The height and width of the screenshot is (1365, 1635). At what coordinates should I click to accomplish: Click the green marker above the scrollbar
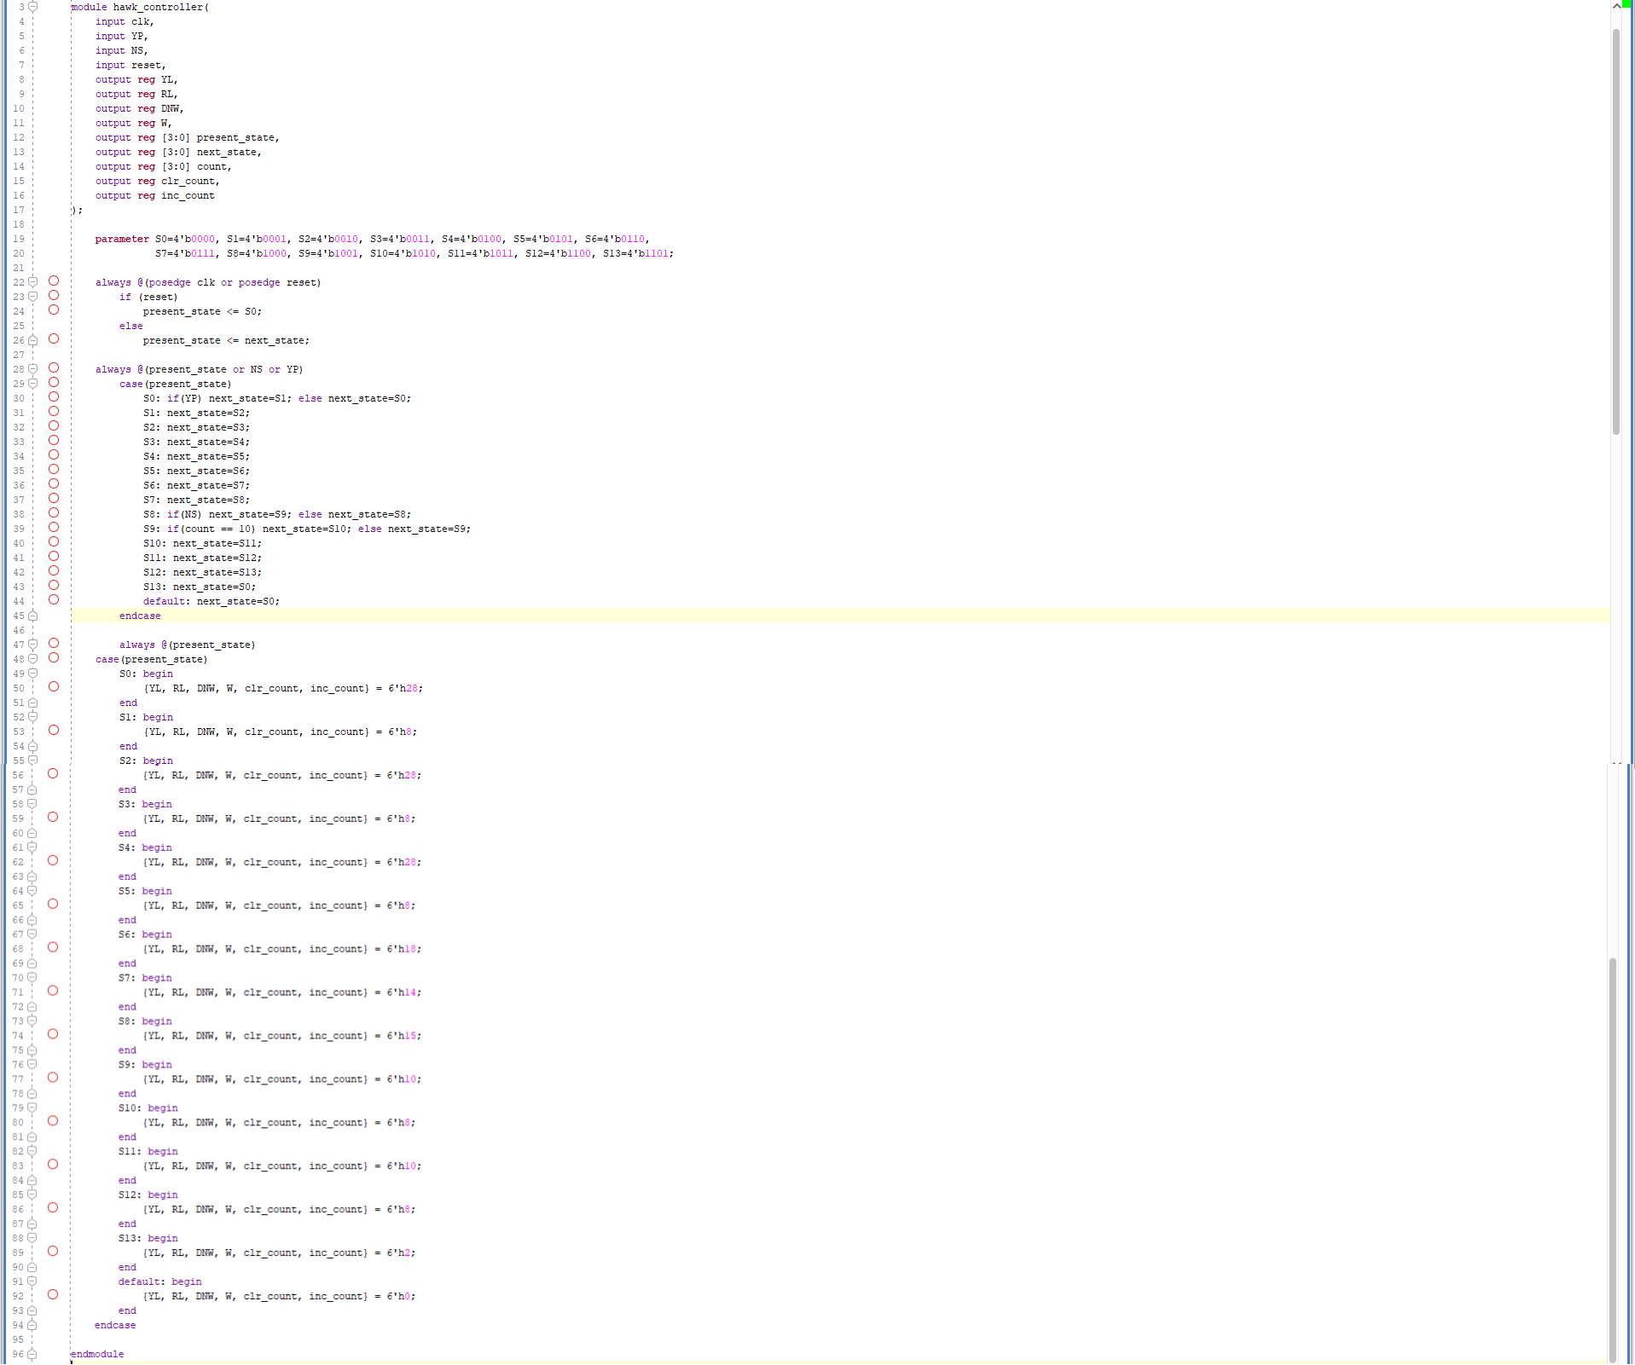point(1628,5)
